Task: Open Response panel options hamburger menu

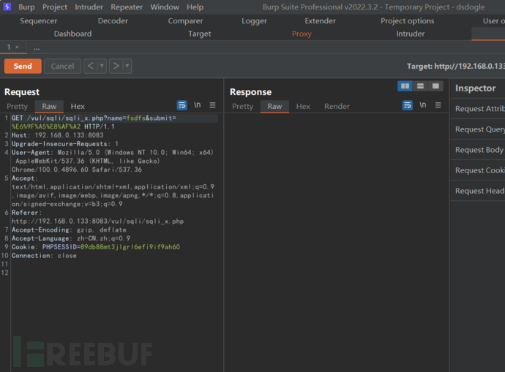Action: pyautogui.click(x=438, y=105)
